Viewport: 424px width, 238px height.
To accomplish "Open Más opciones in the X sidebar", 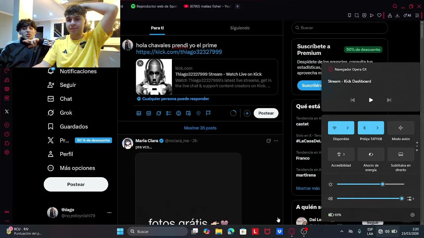I will pyautogui.click(x=71, y=168).
